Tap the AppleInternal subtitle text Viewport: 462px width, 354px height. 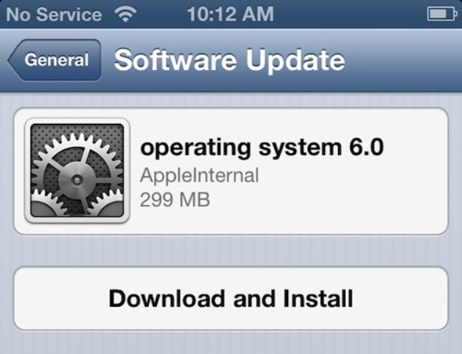tap(200, 176)
